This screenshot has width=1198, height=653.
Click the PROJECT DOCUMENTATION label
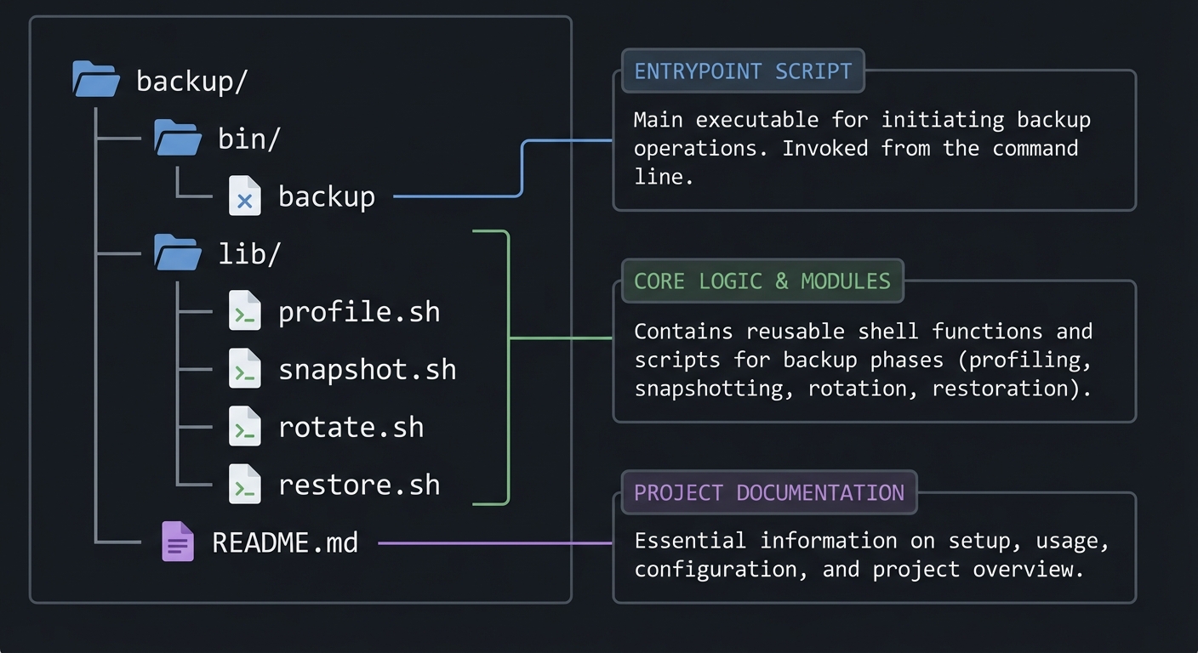(x=768, y=492)
